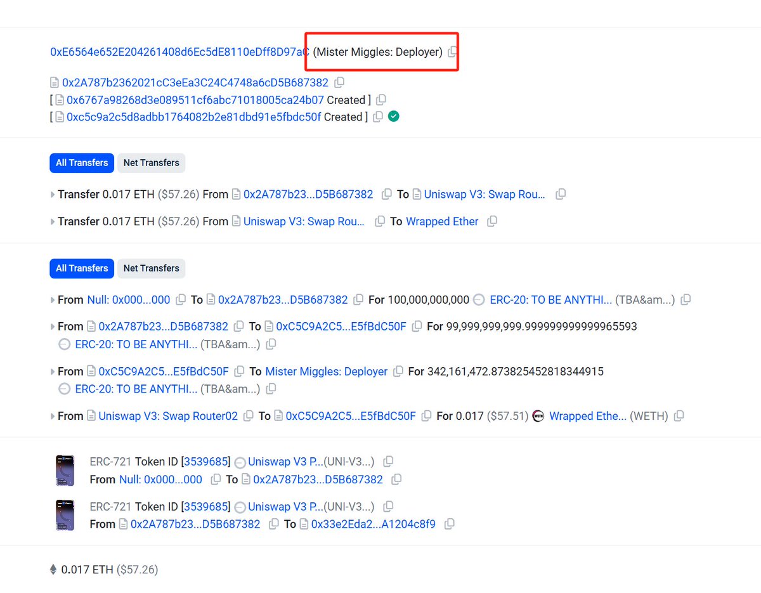Copy the To 0x2A787b23 address in the first ERC-721 entry
761x593 pixels.
396,479
